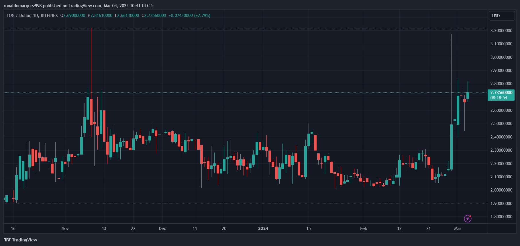The width and height of the screenshot is (520, 246).
Task: Click the 3.20000000 price axis label
Action: click(x=501, y=31)
